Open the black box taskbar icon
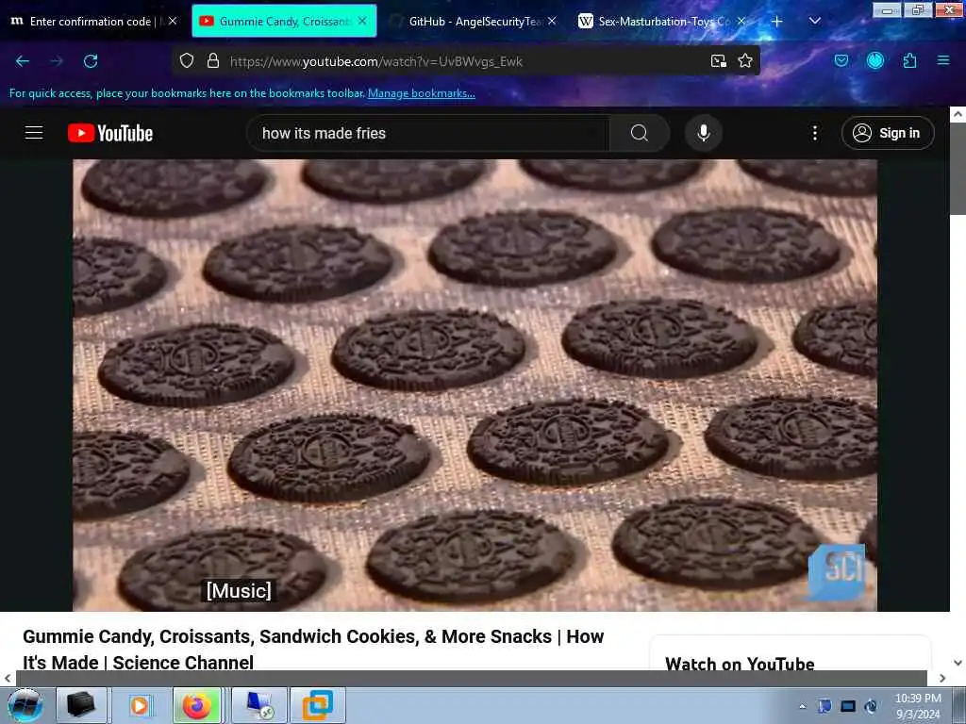This screenshot has width=966, height=724. click(x=81, y=705)
